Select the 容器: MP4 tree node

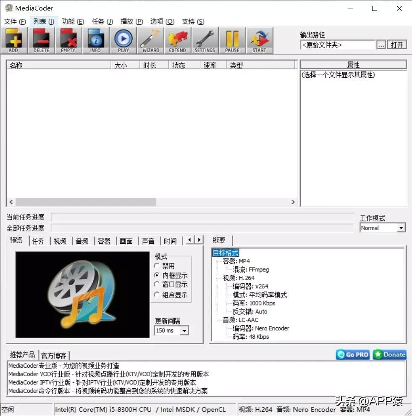(x=236, y=261)
